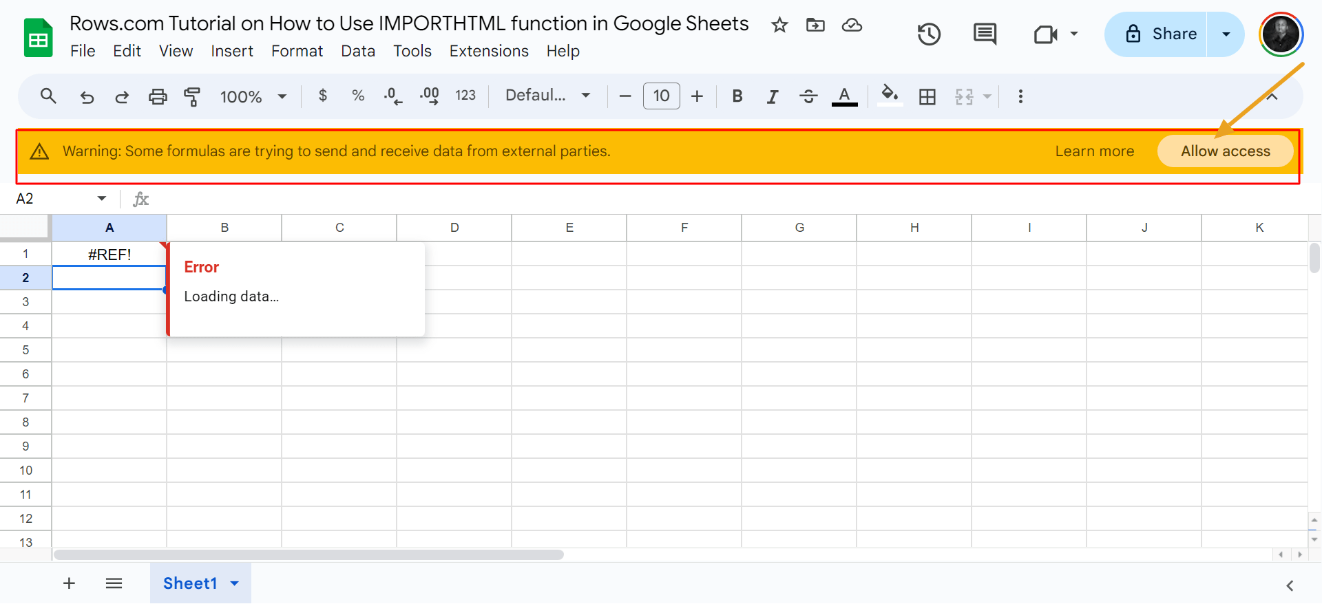Show the side panel chevron

click(1290, 585)
